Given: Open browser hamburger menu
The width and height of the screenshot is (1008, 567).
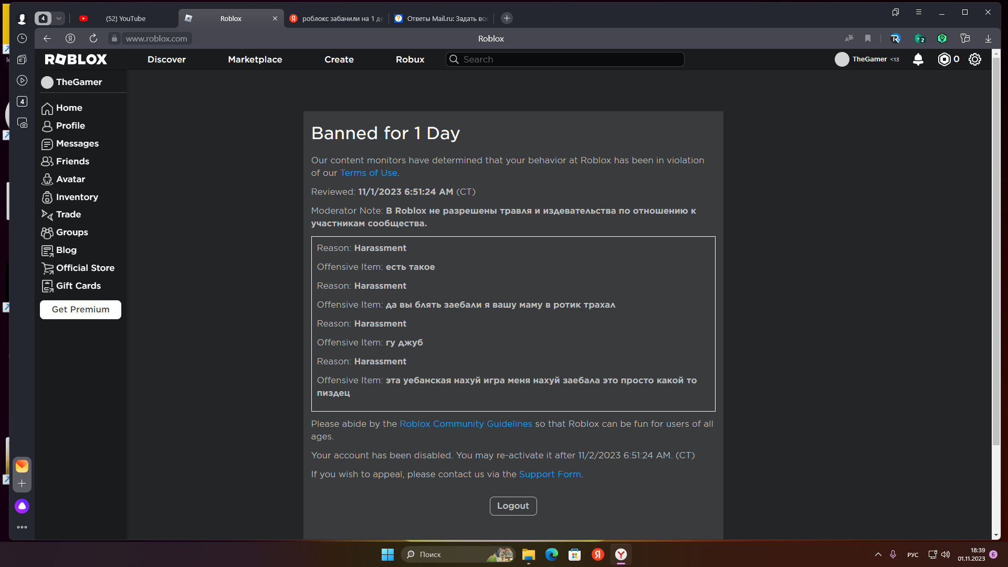Looking at the screenshot, I should pyautogui.click(x=919, y=12).
